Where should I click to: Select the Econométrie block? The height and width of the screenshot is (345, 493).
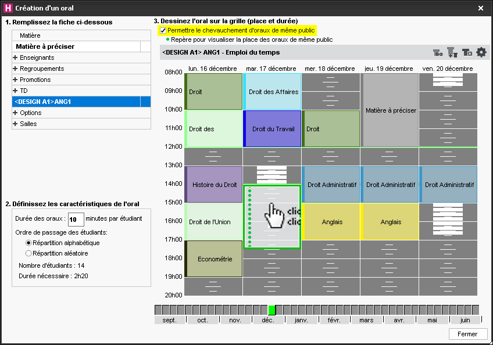point(213,258)
